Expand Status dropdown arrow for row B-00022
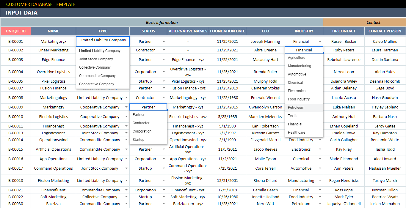Viewport: 406px width, 208px height. click(164, 197)
